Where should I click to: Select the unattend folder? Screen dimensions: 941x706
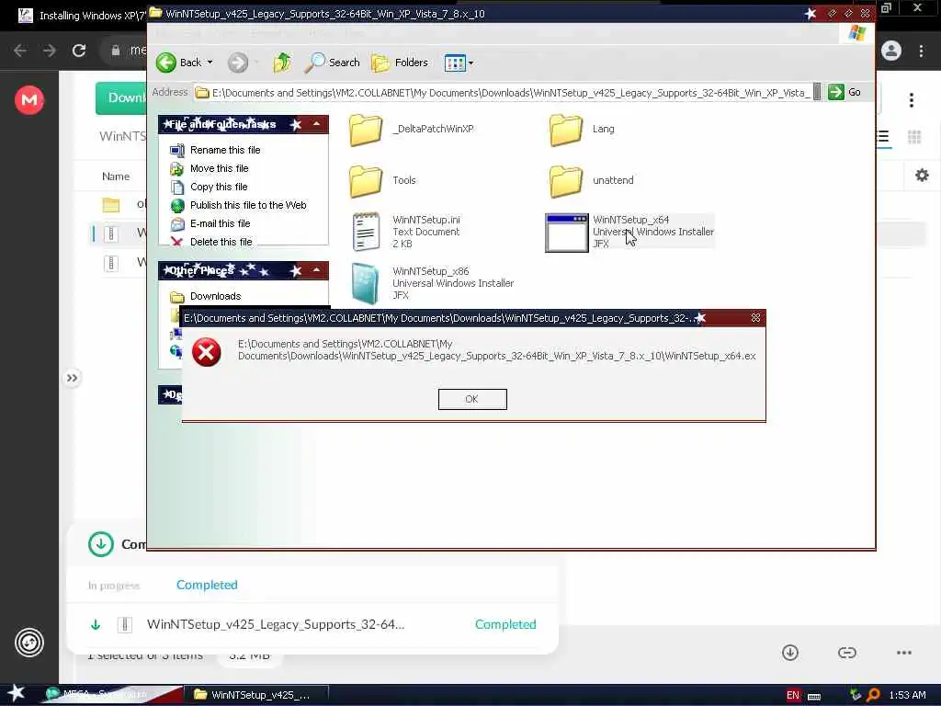coord(592,181)
